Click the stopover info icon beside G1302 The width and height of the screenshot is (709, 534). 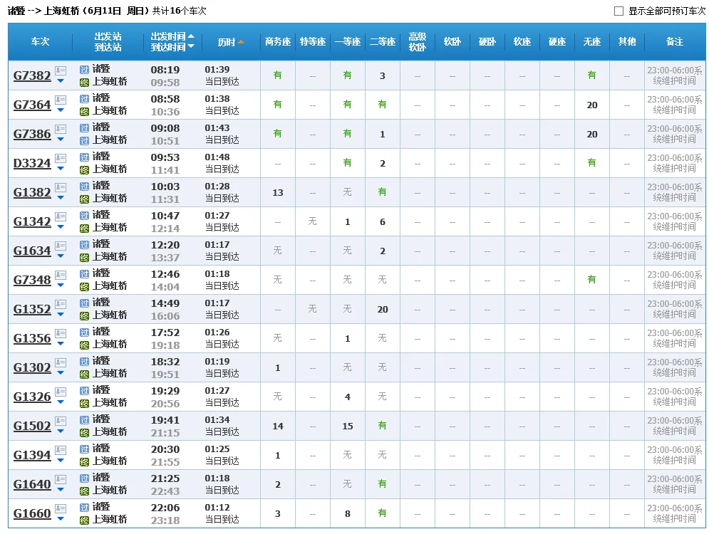pos(60,363)
